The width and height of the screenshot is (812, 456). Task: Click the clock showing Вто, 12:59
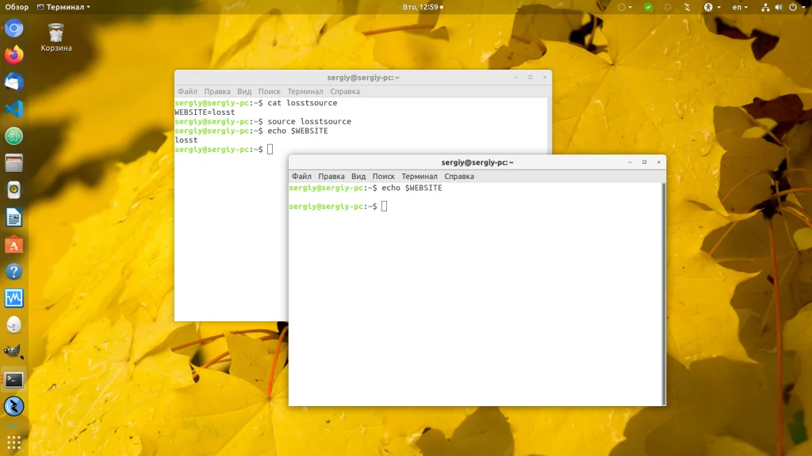(420, 7)
